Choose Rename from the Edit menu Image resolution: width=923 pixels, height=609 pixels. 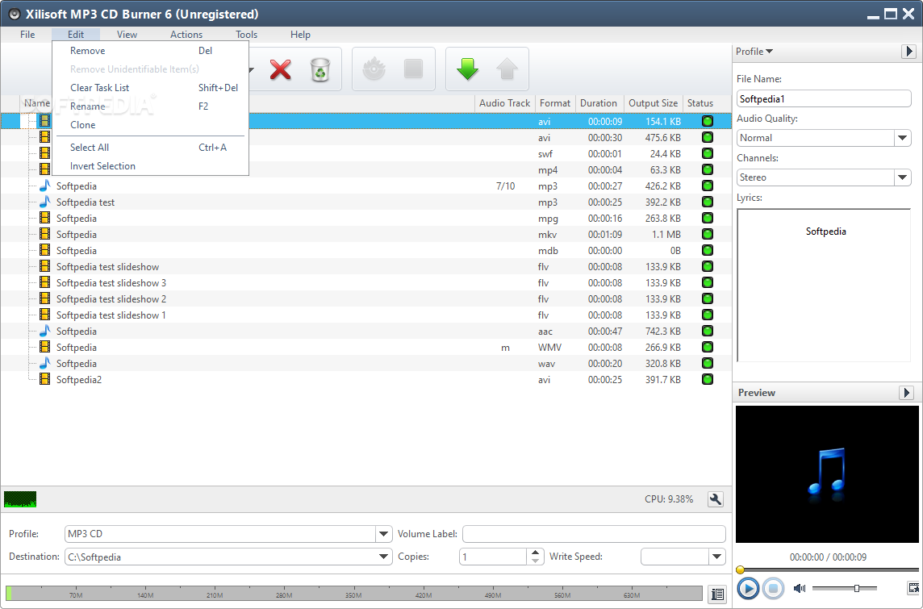[x=150, y=106]
